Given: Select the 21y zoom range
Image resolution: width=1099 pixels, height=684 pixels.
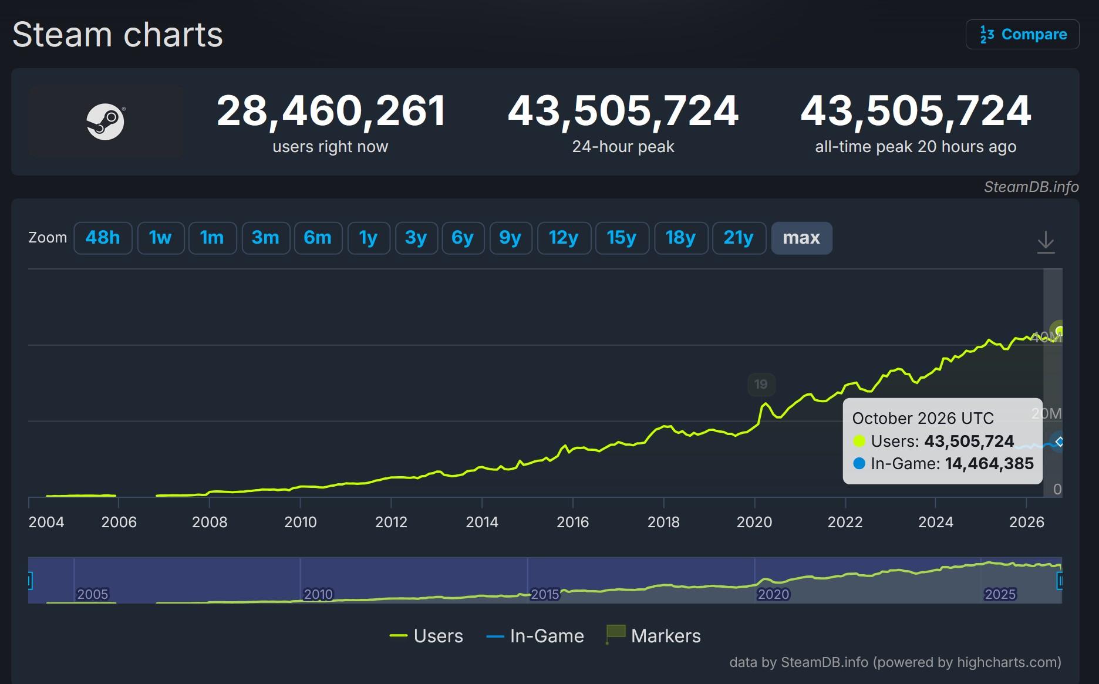Looking at the screenshot, I should click(x=739, y=238).
